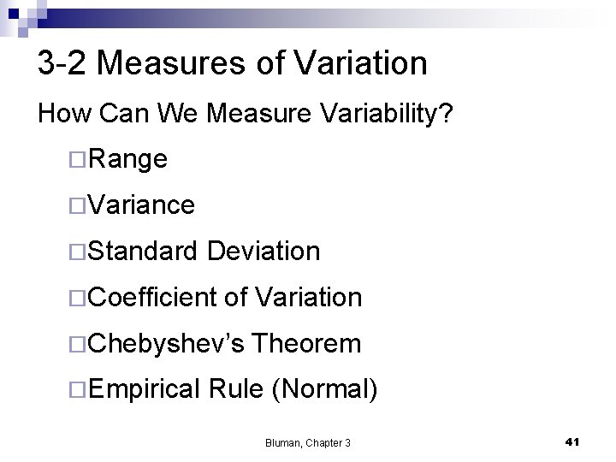Click the dark blue square in the header corner

(x=14, y=14)
